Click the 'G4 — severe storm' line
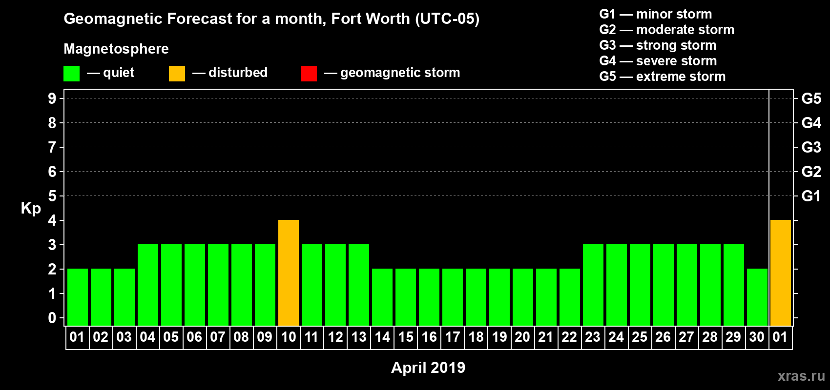 pos(658,61)
